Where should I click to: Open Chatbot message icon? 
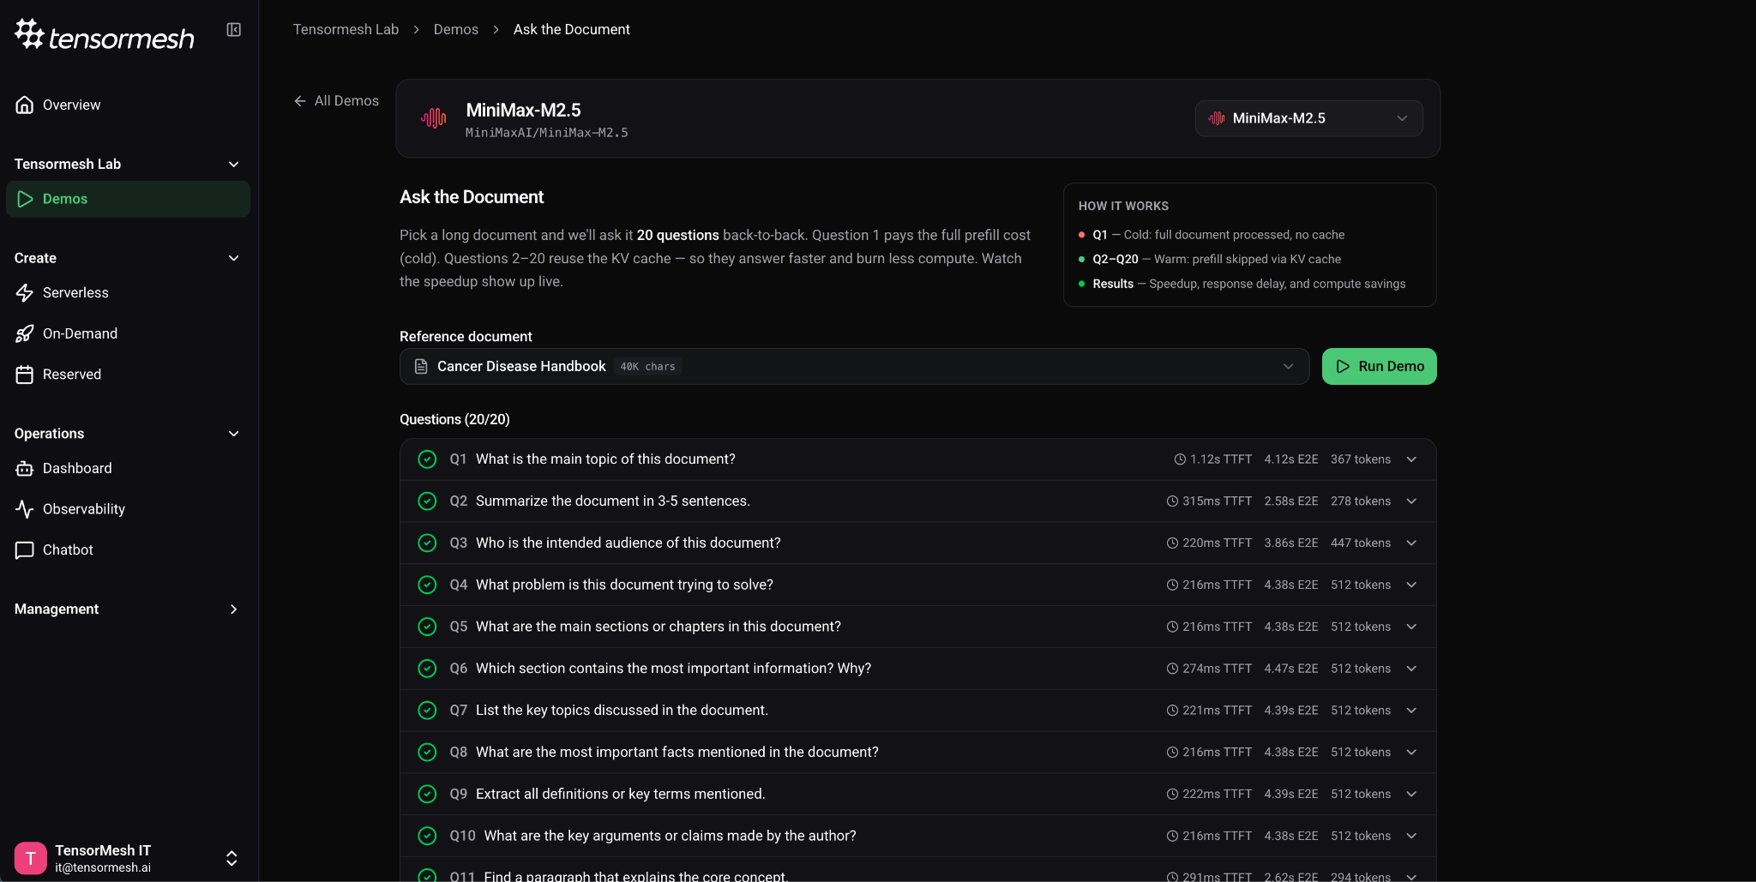point(25,550)
